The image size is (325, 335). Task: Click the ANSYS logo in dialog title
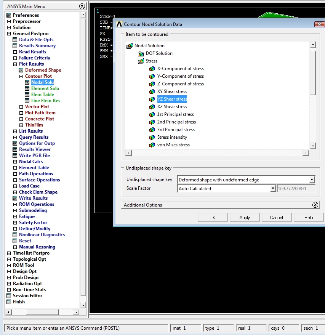click(119, 24)
